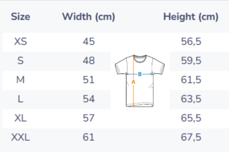Click the width value 48
This screenshot has height=152, width=229.
click(x=89, y=61)
